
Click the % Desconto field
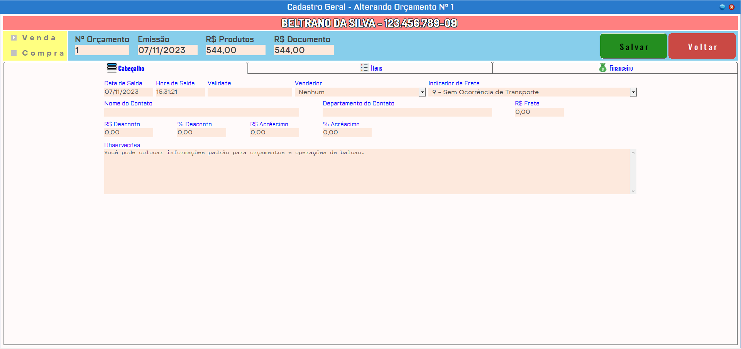pyautogui.click(x=201, y=132)
